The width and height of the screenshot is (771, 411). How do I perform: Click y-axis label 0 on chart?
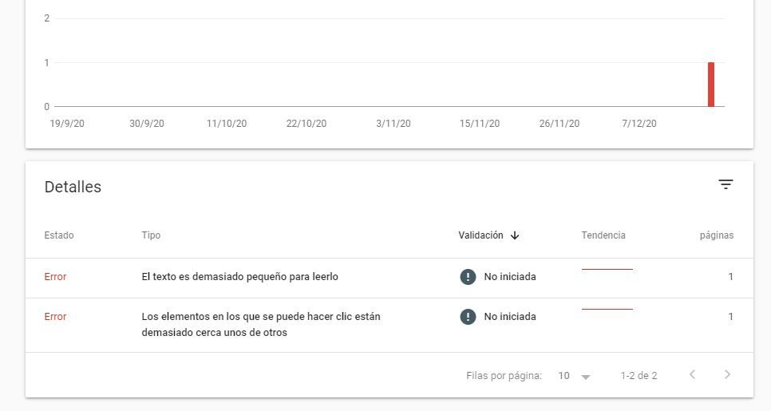coord(47,107)
